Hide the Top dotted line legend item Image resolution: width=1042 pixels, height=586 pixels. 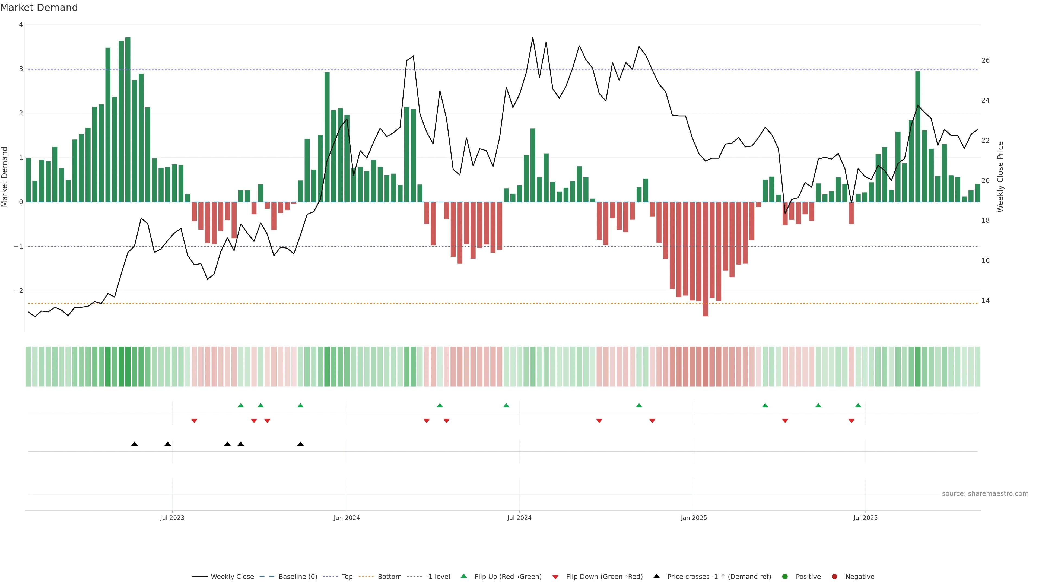[x=347, y=576]
